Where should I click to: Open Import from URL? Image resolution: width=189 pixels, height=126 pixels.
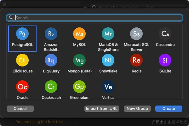pos(102,108)
